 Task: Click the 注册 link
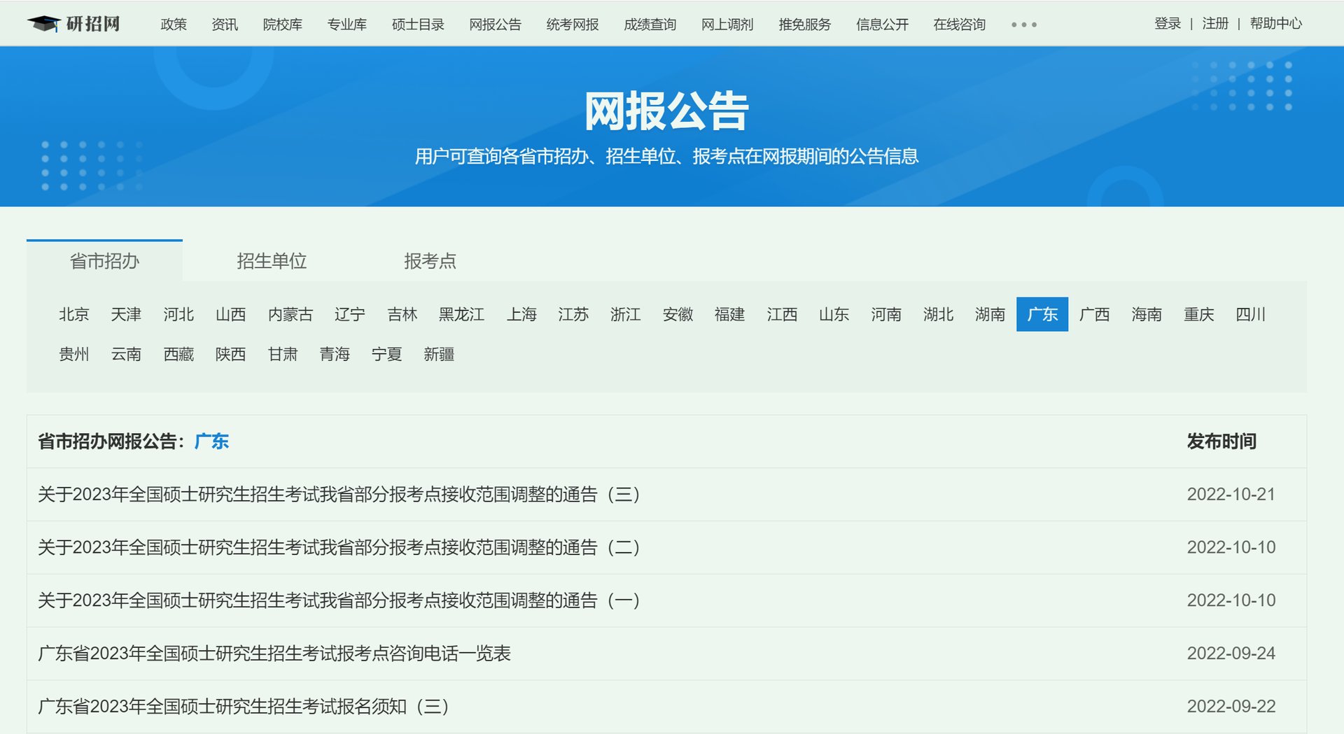pyautogui.click(x=1215, y=24)
